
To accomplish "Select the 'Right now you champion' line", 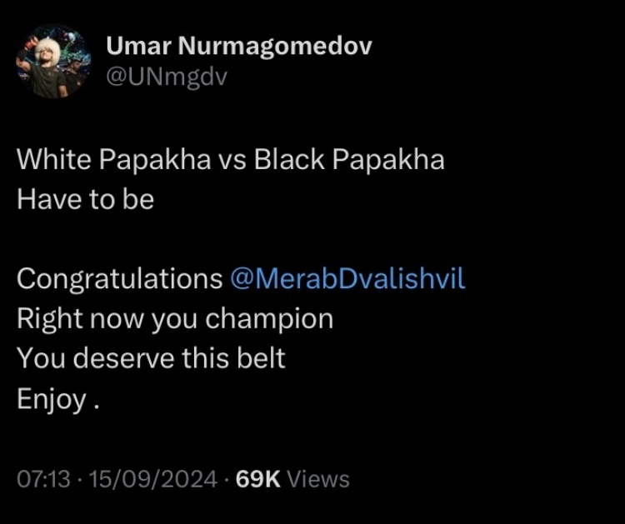I will pos(175,319).
